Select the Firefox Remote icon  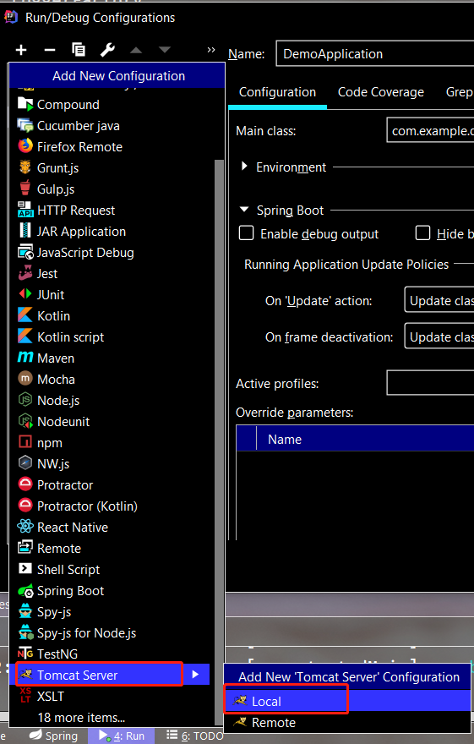pyautogui.click(x=25, y=146)
